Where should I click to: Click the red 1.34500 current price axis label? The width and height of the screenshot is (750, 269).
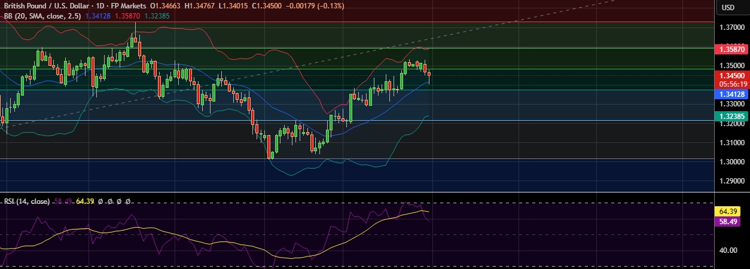731,76
